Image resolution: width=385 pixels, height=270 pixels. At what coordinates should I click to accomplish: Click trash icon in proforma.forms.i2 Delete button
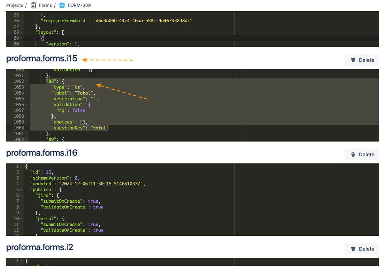(x=353, y=249)
